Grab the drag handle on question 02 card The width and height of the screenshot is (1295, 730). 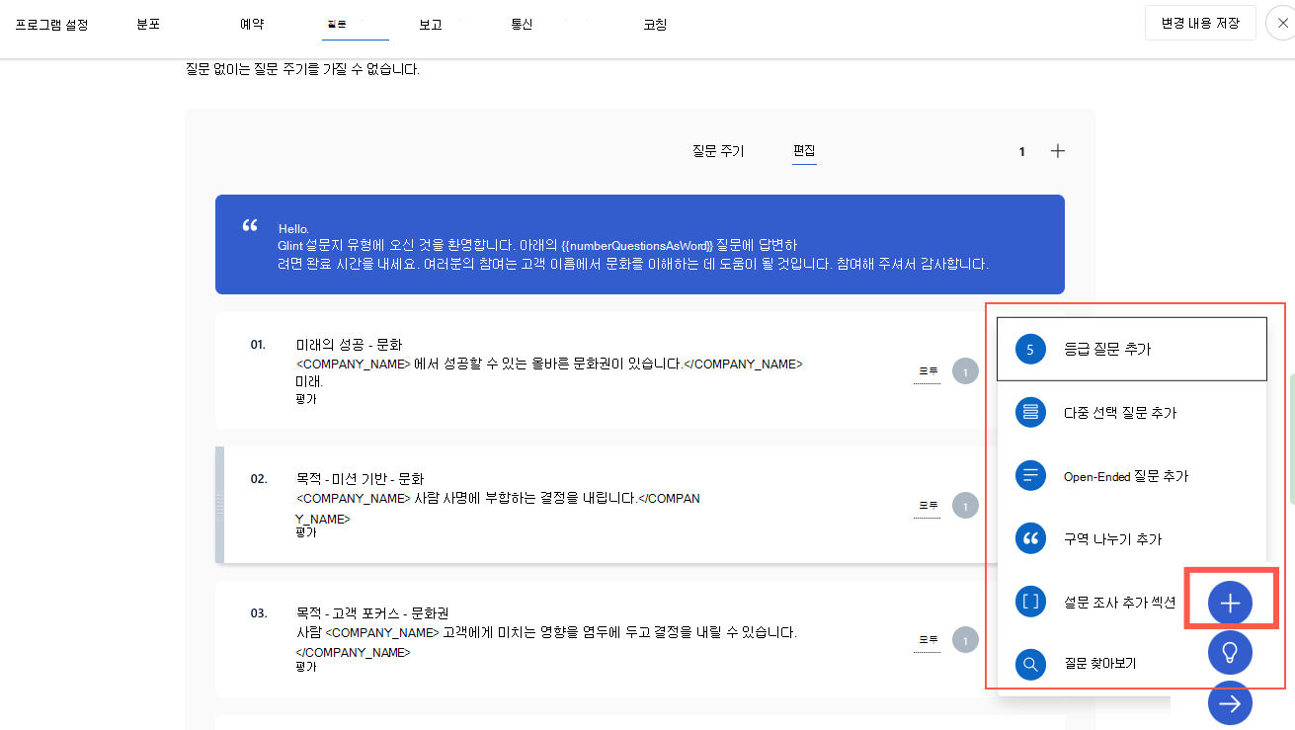pos(220,505)
